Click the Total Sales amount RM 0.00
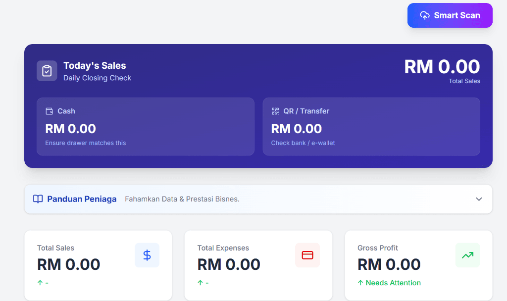Viewport: 507px width, 301px height. tap(68, 264)
